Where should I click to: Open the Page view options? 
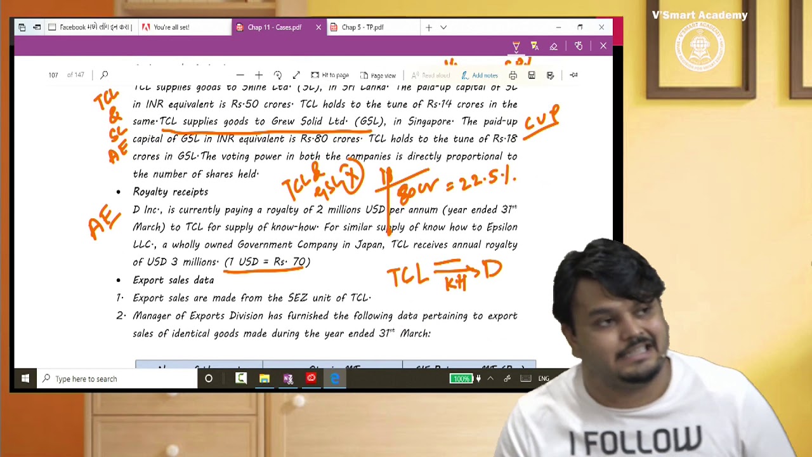tap(378, 75)
